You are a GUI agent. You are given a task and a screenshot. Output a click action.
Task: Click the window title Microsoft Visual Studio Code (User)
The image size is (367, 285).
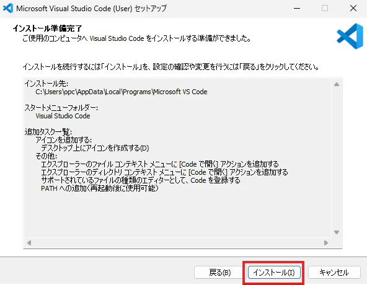pyautogui.click(x=91, y=9)
